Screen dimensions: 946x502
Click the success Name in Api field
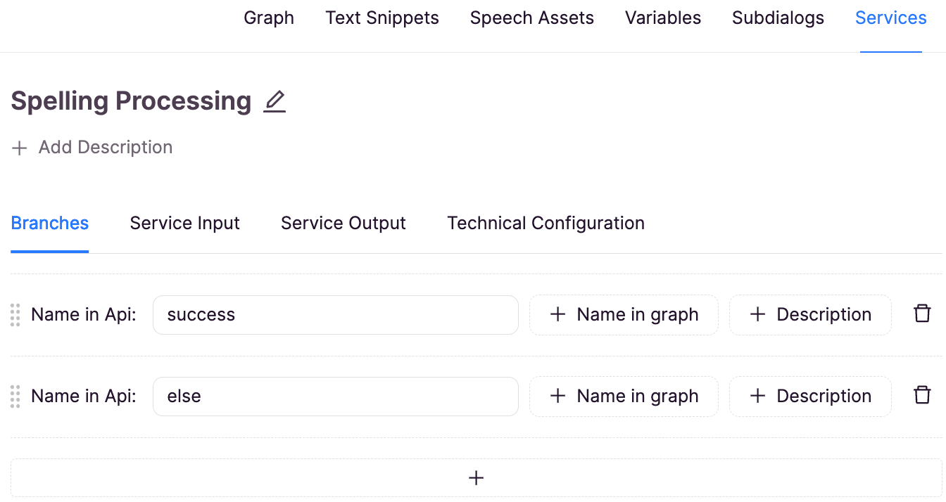click(336, 315)
